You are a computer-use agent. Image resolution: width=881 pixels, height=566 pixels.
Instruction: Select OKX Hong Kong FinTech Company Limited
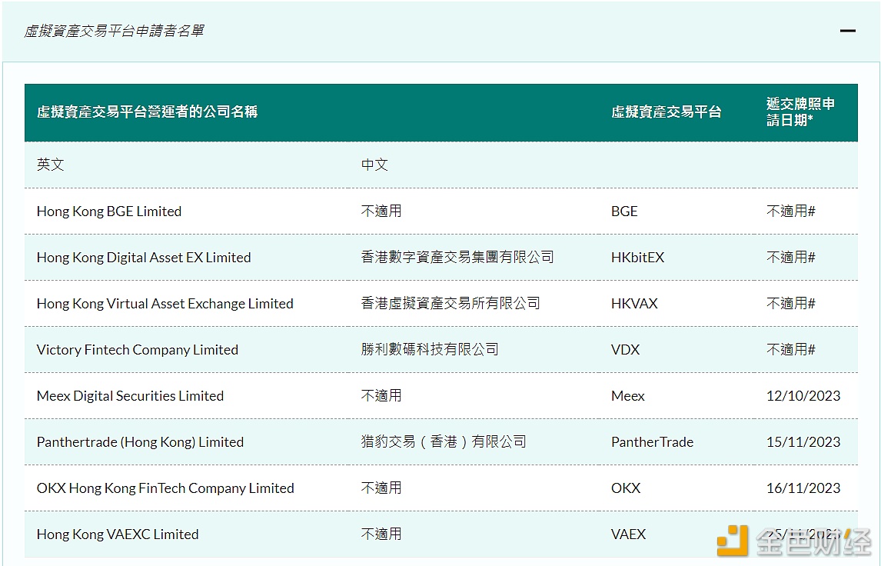pyautogui.click(x=165, y=488)
